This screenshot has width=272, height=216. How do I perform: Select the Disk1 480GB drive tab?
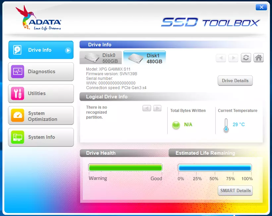click(144, 58)
